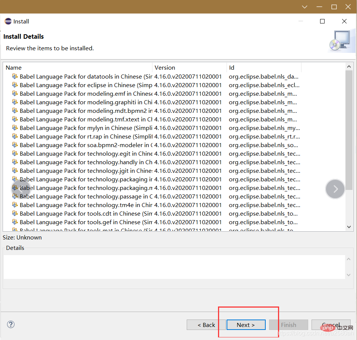Click the Id cell 'org.eclipse.babel.nls_rt.r...'

tap(264, 137)
